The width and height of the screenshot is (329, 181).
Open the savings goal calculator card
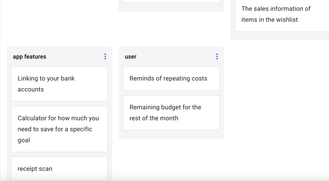[59, 129]
